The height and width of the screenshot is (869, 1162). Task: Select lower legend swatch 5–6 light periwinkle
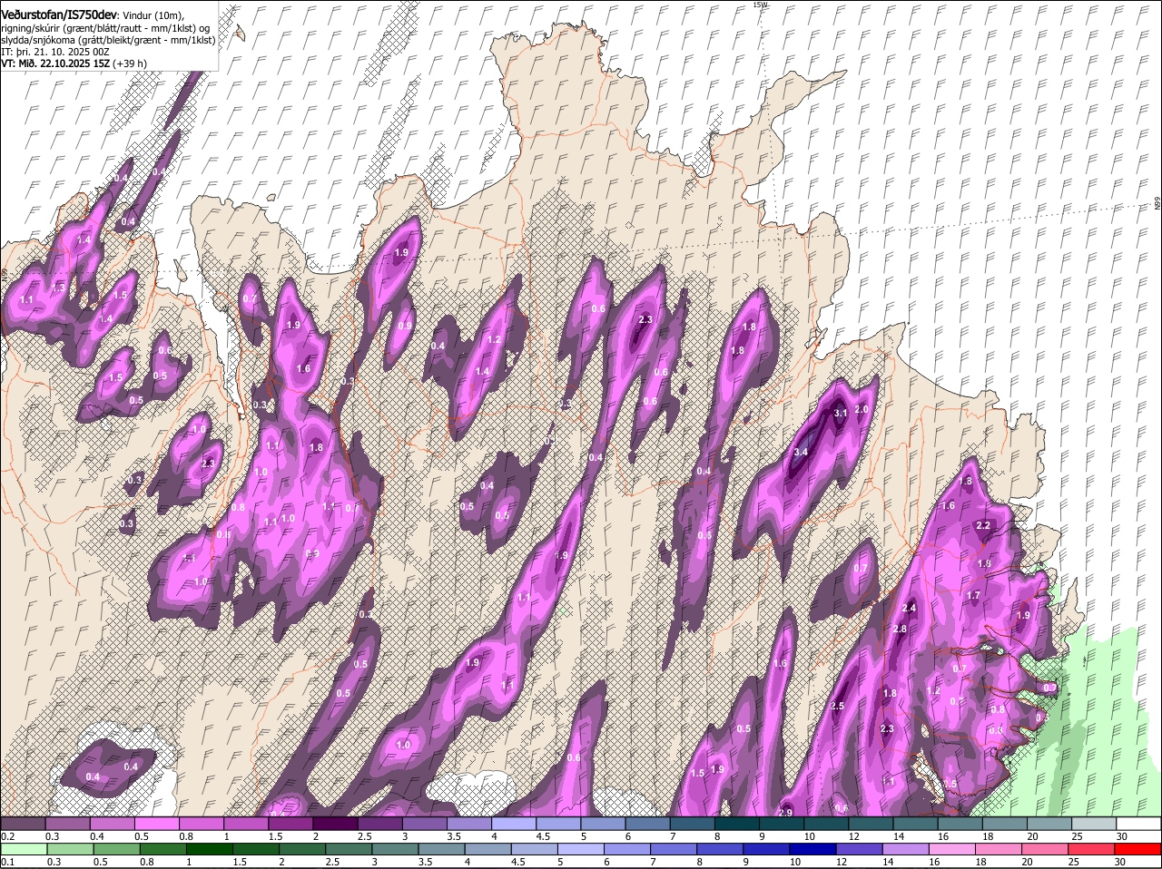[x=579, y=849]
